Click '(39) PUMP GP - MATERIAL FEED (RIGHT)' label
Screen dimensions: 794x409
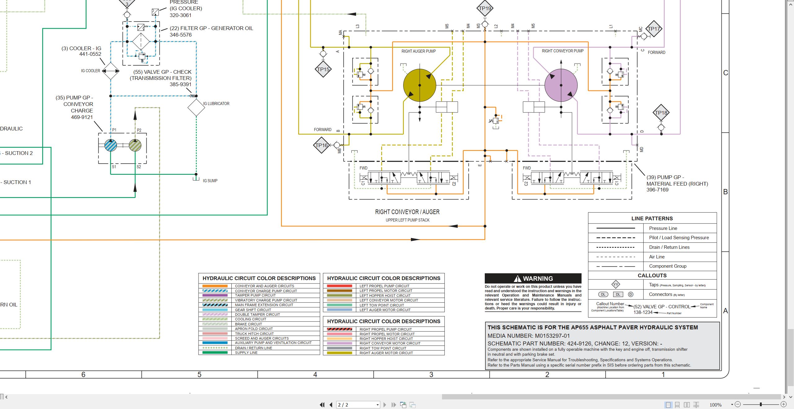pyautogui.click(x=677, y=183)
